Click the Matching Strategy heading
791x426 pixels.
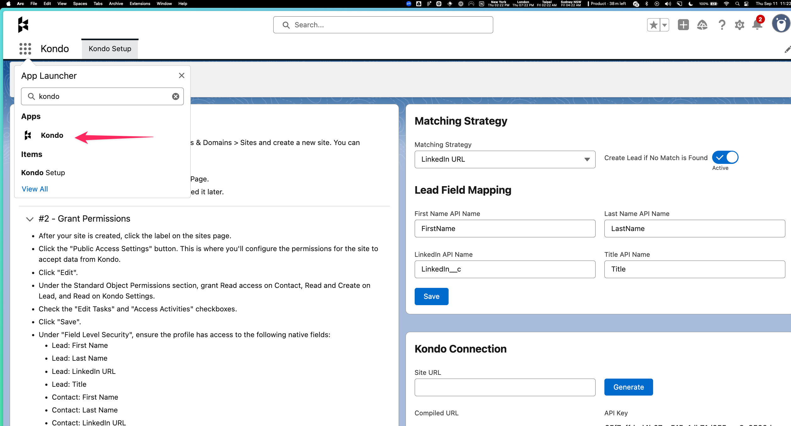[x=461, y=121]
